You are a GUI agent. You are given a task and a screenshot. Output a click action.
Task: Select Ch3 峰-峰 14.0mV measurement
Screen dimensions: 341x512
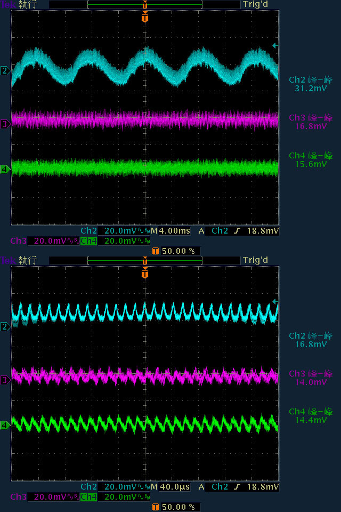(311, 378)
